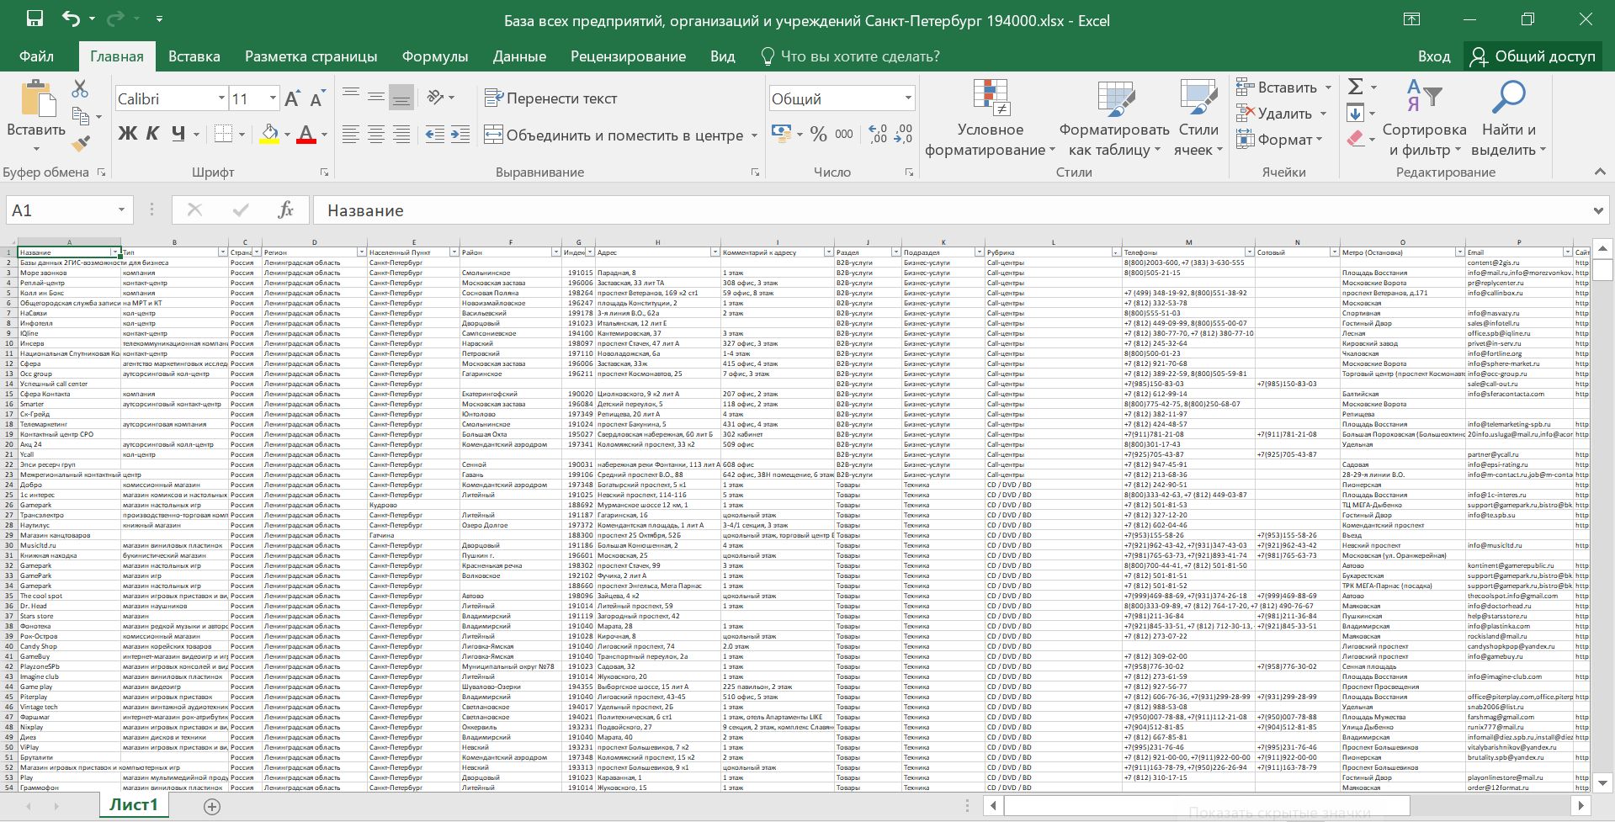This screenshot has width=1615, height=822.
Task: Open the Файл menu tab
Action: coord(36,56)
